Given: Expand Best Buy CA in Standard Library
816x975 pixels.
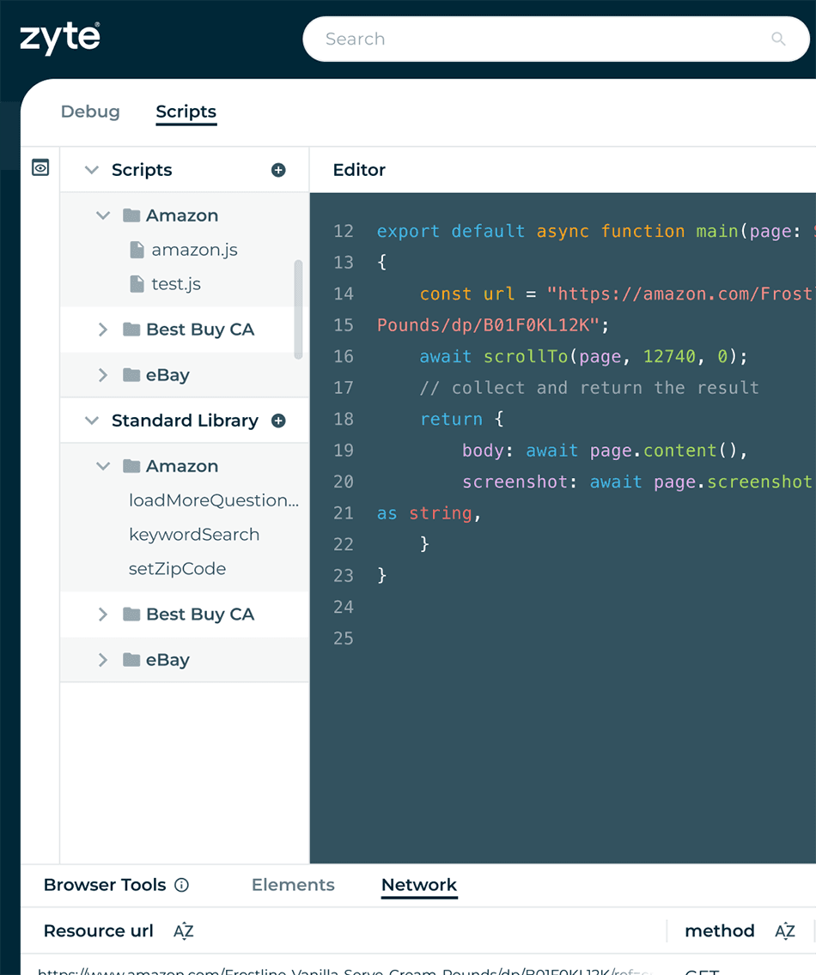Looking at the screenshot, I should click(103, 615).
